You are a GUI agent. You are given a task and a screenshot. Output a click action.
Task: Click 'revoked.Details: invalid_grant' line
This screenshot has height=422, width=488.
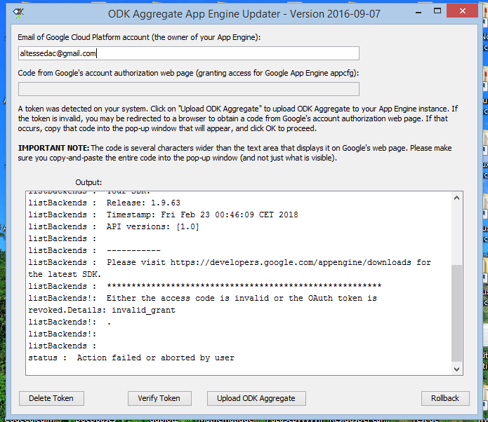[102, 310]
